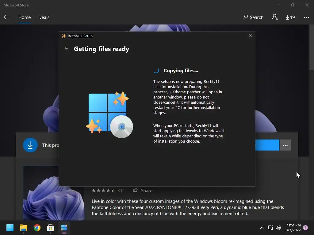Close the Microsoft Store window
314x235 pixels.
[x=307, y=5]
